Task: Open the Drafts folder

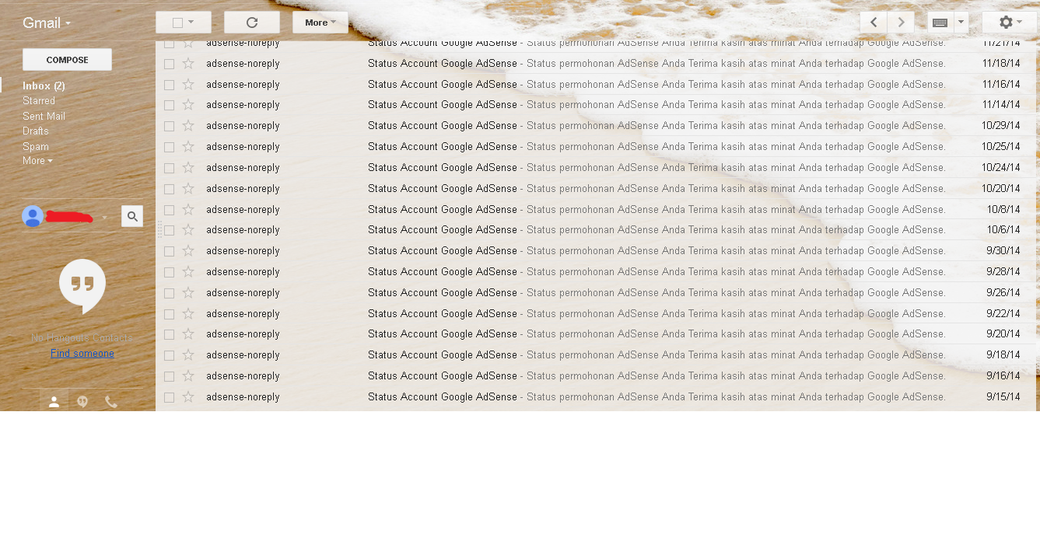Action: [36, 131]
